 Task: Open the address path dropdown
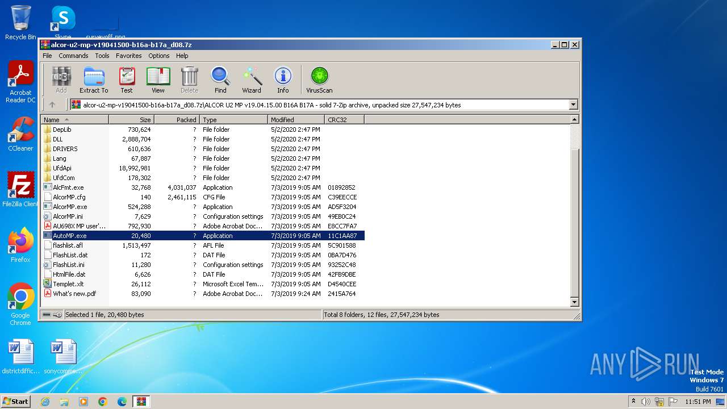tap(573, 105)
